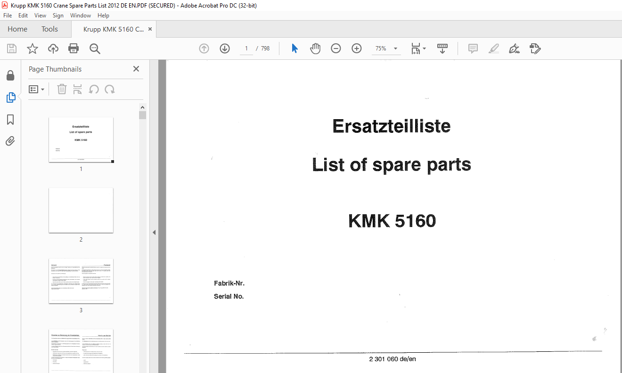622x373 pixels.
Task: Click the '2 301 060 de/en' footer text
Action: [x=393, y=359]
